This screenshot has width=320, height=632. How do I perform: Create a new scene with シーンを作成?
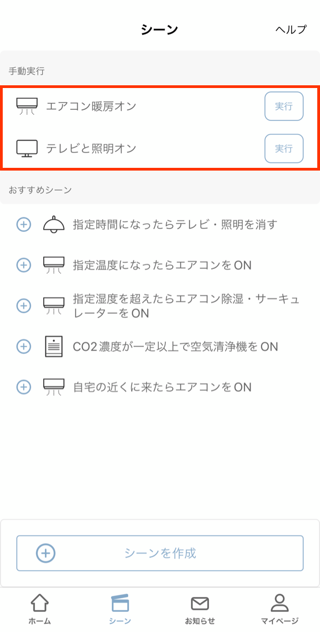coord(160,553)
